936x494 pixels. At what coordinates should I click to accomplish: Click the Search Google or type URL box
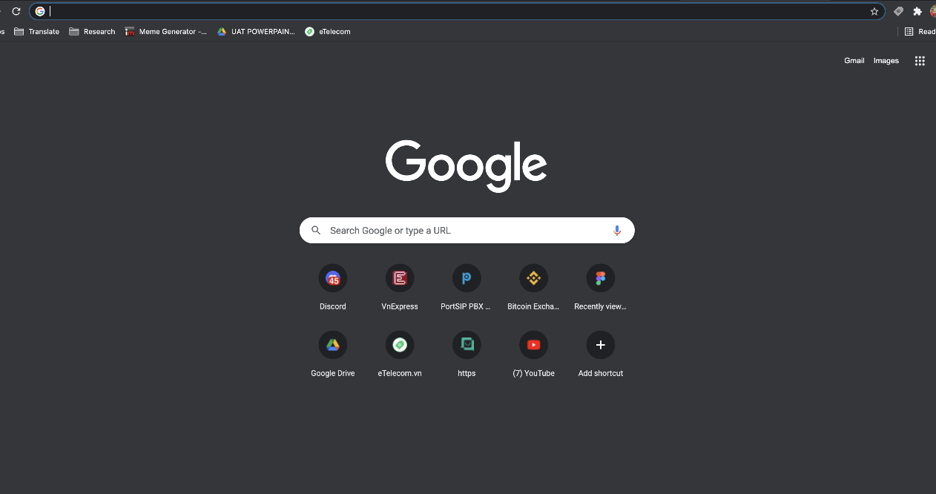460,231
